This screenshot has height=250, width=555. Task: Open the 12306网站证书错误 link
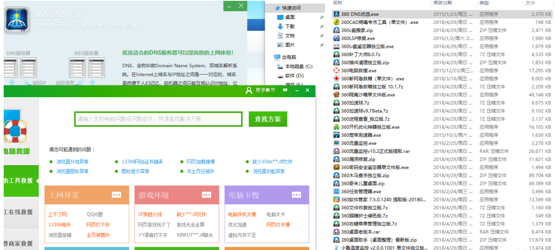click(142, 162)
